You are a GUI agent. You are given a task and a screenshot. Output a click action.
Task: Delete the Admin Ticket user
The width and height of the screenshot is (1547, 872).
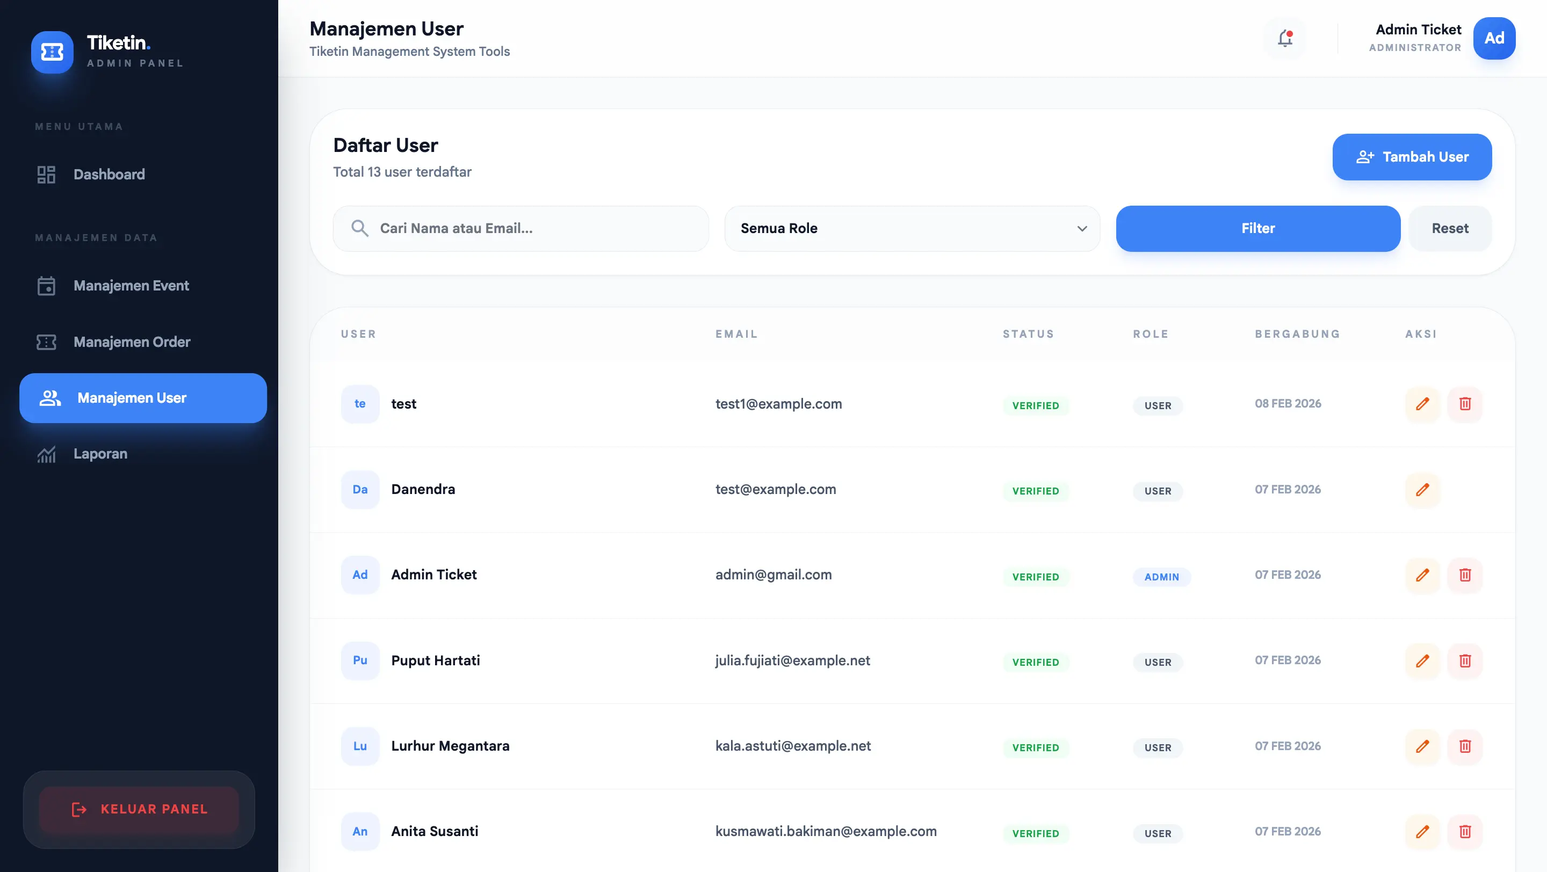(1465, 575)
